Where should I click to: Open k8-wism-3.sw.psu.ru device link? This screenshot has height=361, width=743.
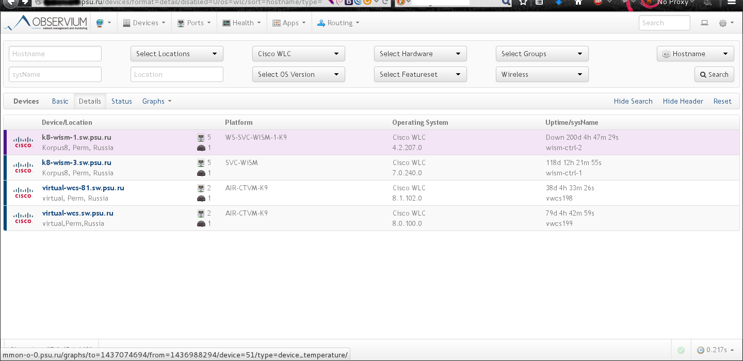tap(76, 162)
